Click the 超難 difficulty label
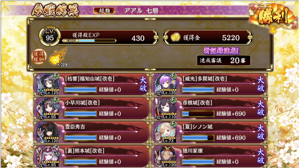Viewport: 299px width, 168px height. click(104, 11)
